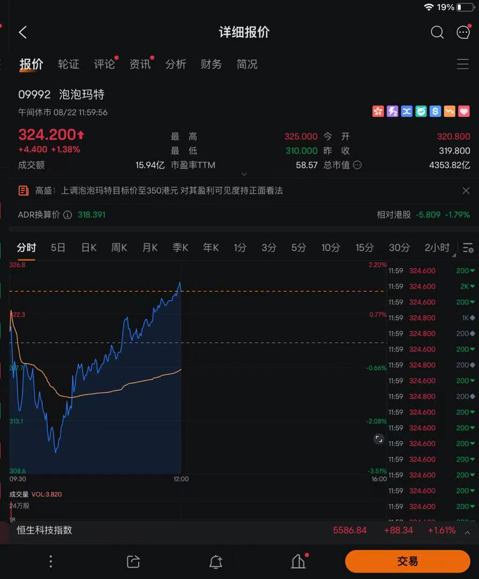Switch to the 资讯 tab
Screen dimensions: 479x579
tap(141, 64)
